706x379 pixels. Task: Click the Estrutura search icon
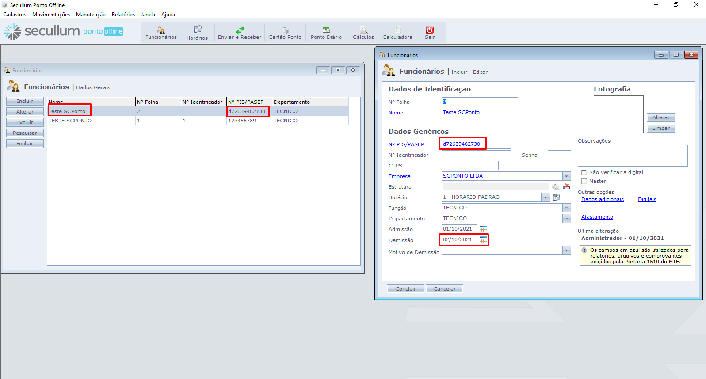tap(556, 187)
